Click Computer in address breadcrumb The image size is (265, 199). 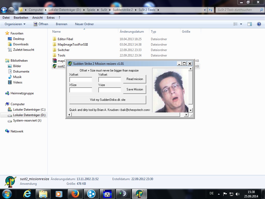pos(36,10)
